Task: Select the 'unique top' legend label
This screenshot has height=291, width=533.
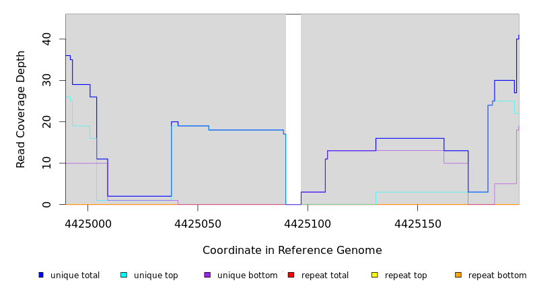Action: pos(155,276)
